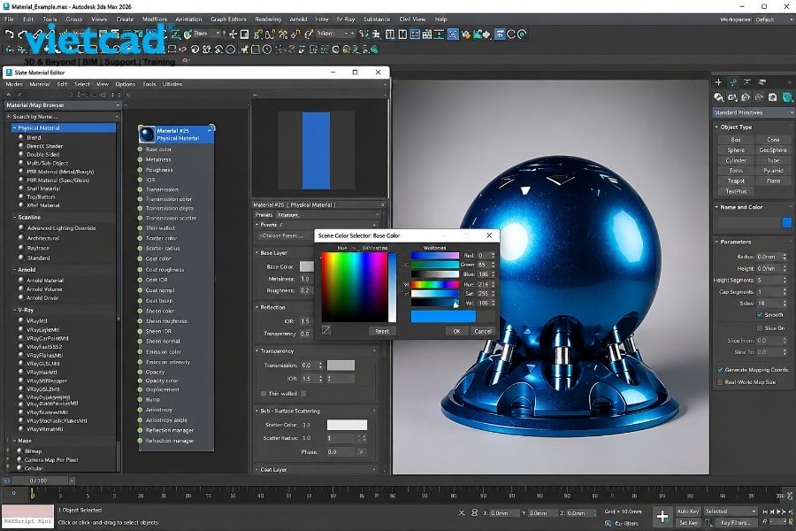Viewport: 796px width, 531px height.
Task: Collapse the Base Layer rollout
Action: [x=256, y=252]
